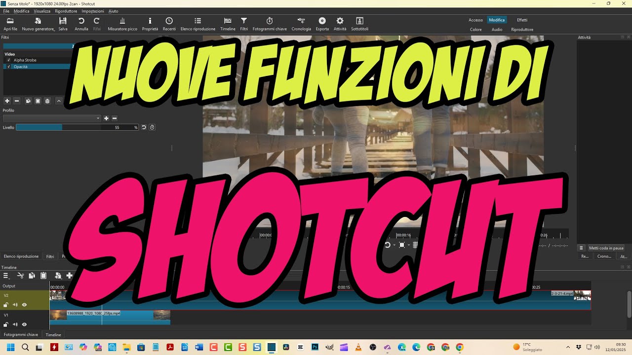632x355 pixels.
Task: Click the Apri file toolbar icon
Action: (10, 24)
